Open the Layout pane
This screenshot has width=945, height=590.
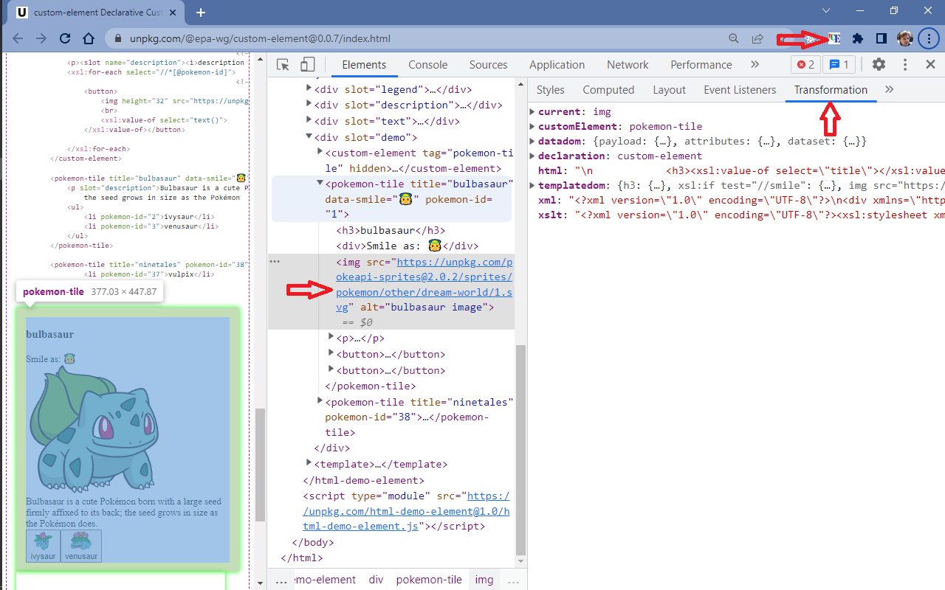point(670,90)
